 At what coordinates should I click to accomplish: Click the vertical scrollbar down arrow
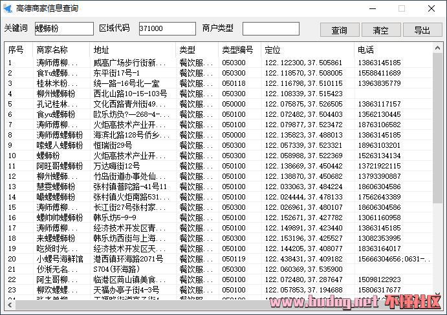coord(437,294)
